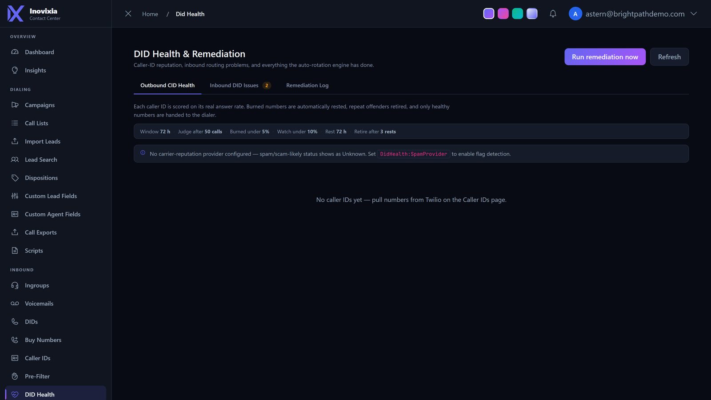Open the astern@brightpathdemo.com user menu
711x400 pixels.
(635, 14)
